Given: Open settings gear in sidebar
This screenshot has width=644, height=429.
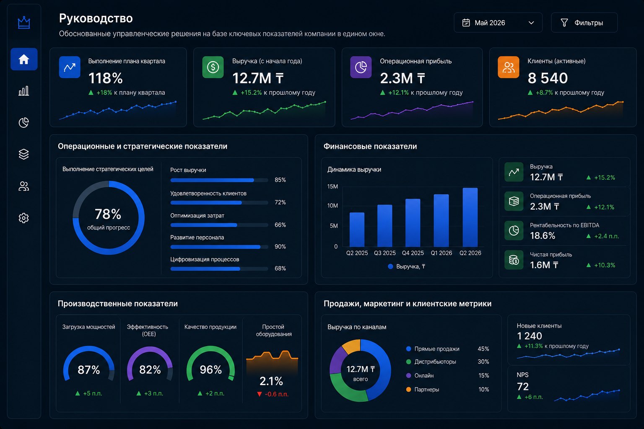Looking at the screenshot, I should [x=24, y=218].
